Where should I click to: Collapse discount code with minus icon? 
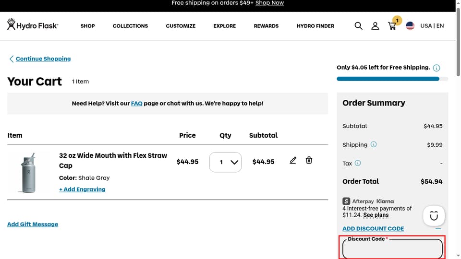(x=438, y=228)
